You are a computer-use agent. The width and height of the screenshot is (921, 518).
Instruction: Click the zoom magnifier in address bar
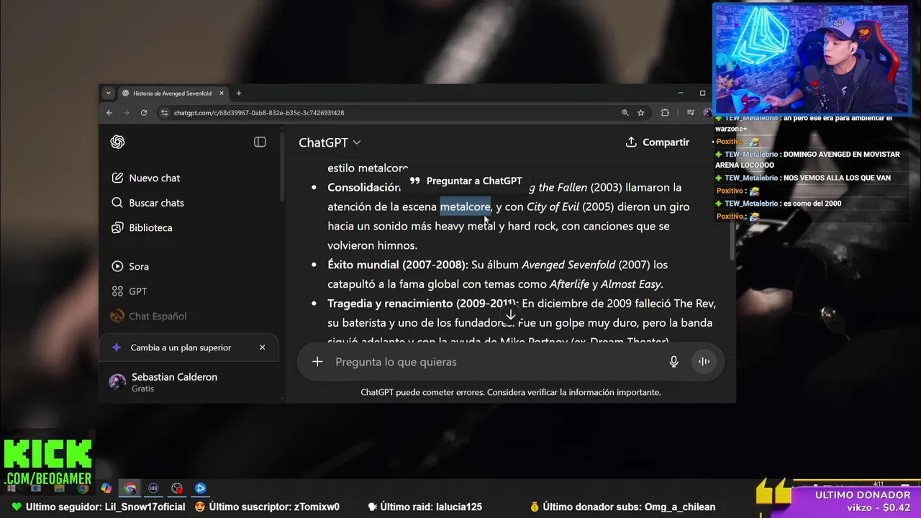coord(625,113)
